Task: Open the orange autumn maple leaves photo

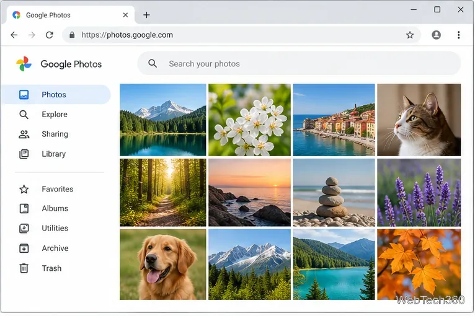Action: coord(419,264)
